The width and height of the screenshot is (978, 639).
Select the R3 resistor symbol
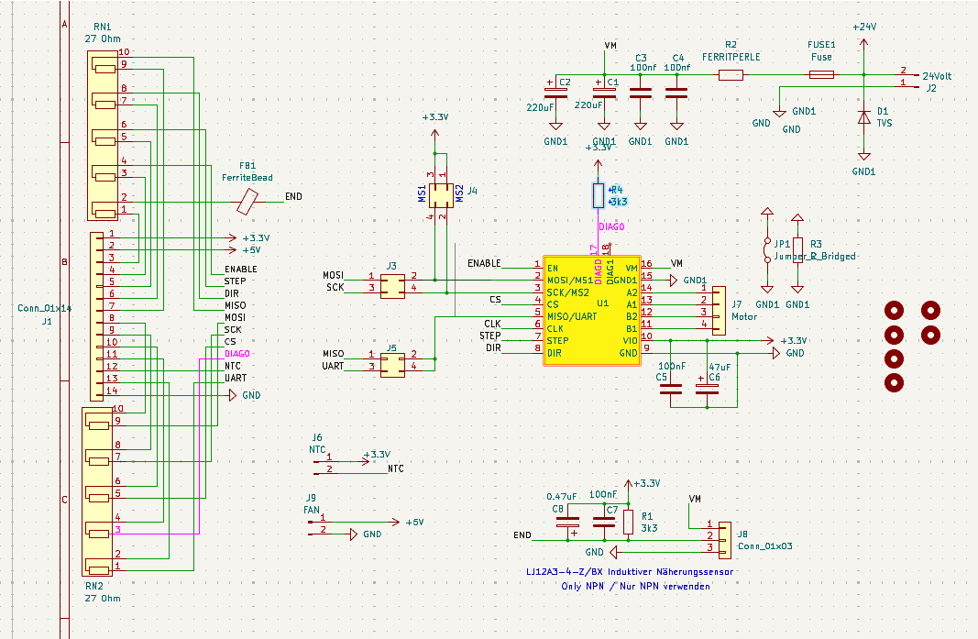point(797,249)
